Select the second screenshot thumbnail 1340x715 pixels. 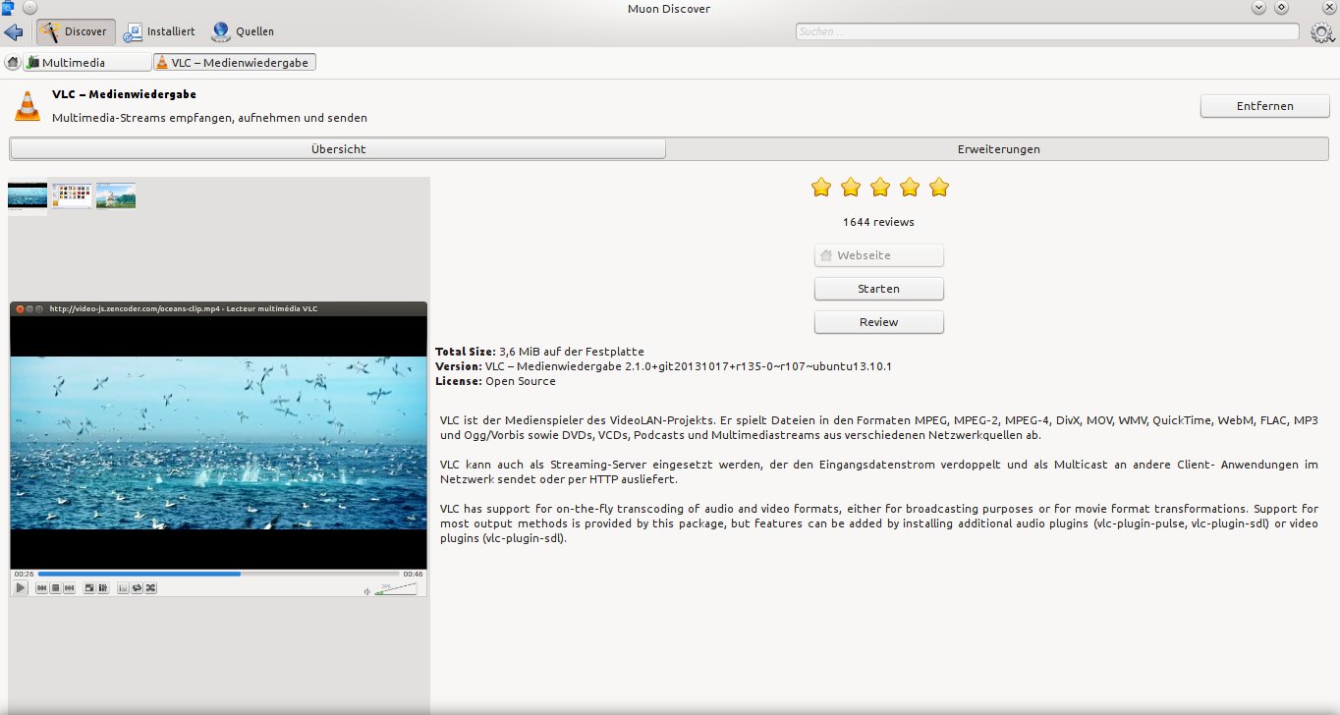pos(72,195)
